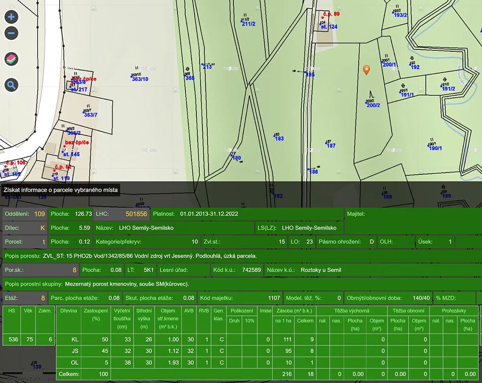Open the map search tool
The width and height of the screenshot is (482, 383).
pos(11,85)
